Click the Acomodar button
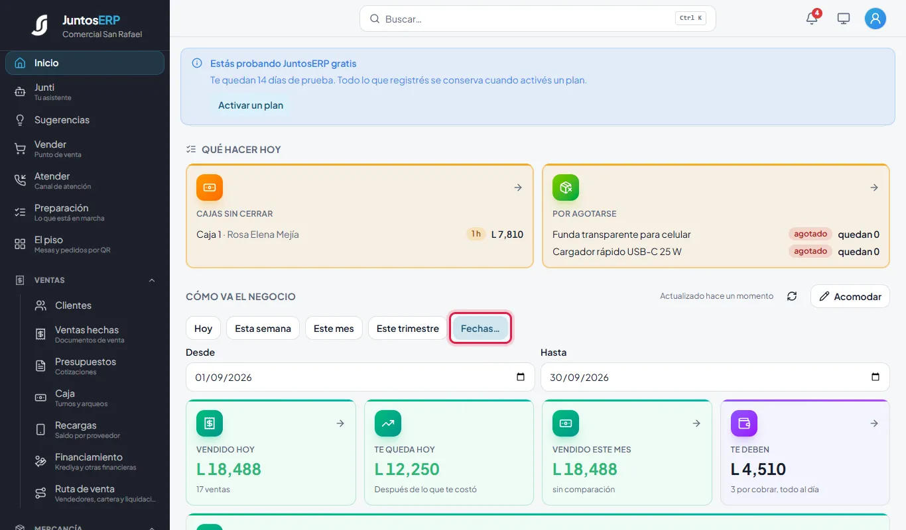This screenshot has width=906, height=530. pyautogui.click(x=850, y=296)
